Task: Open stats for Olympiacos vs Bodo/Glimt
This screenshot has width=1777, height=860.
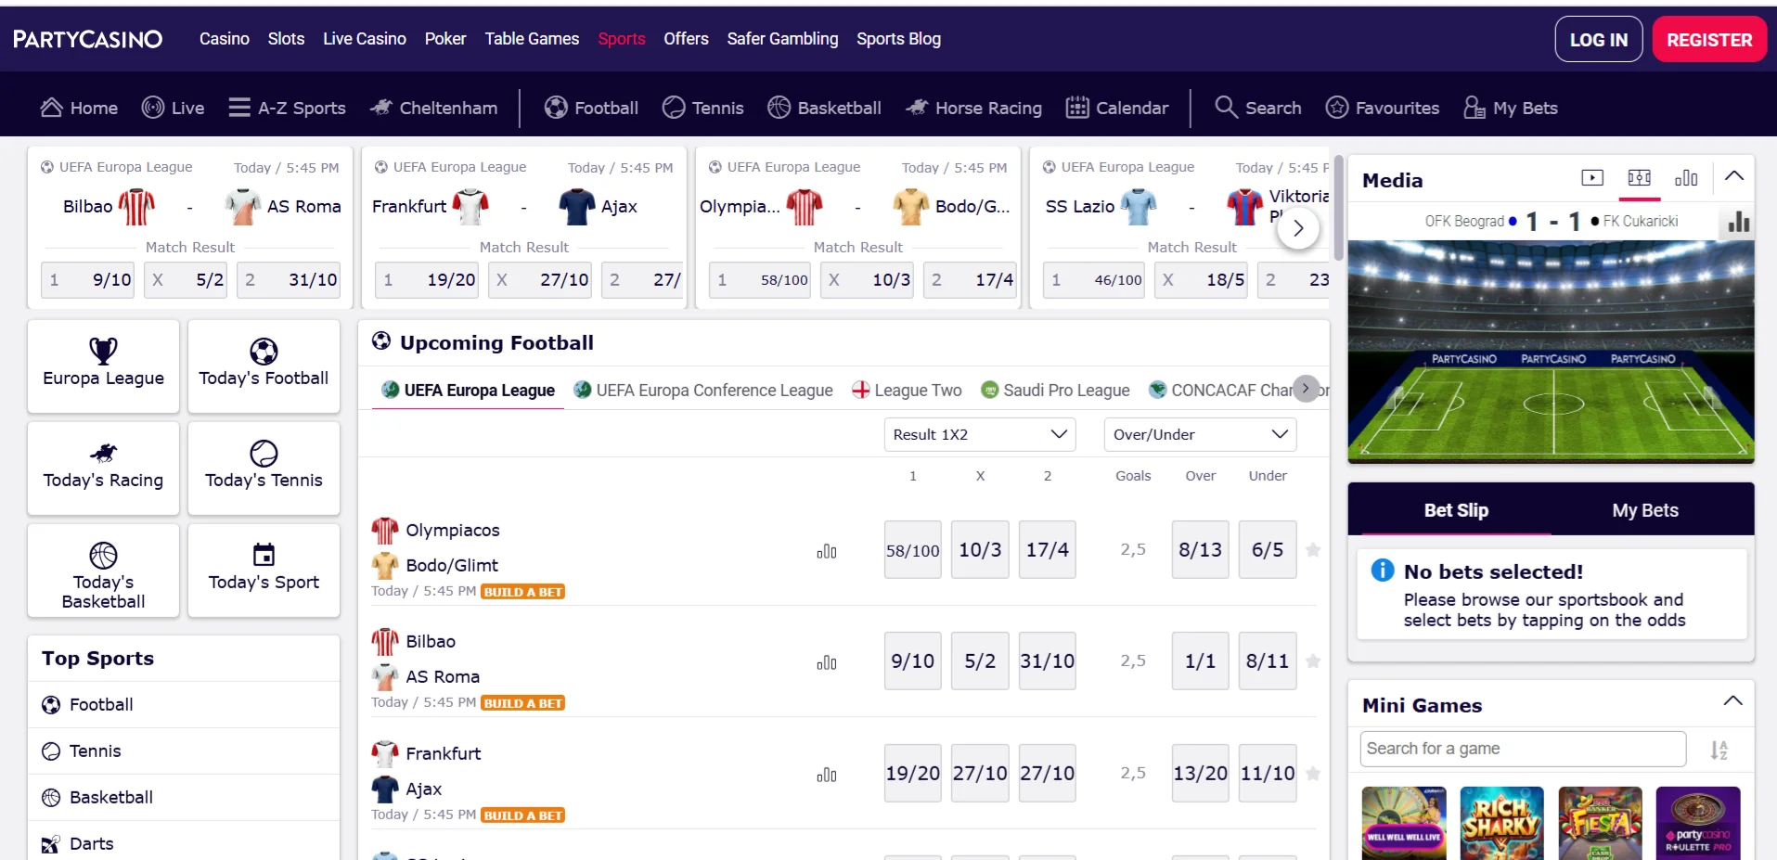Action: click(827, 551)
